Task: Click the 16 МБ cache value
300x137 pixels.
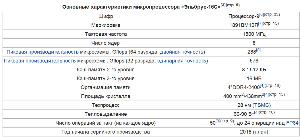Action: (x=254, y=79)
